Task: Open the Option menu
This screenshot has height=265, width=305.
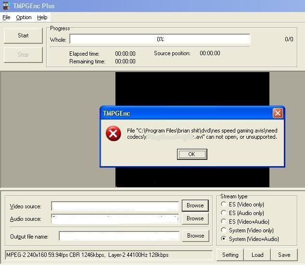Action: [x=24, y=17]
